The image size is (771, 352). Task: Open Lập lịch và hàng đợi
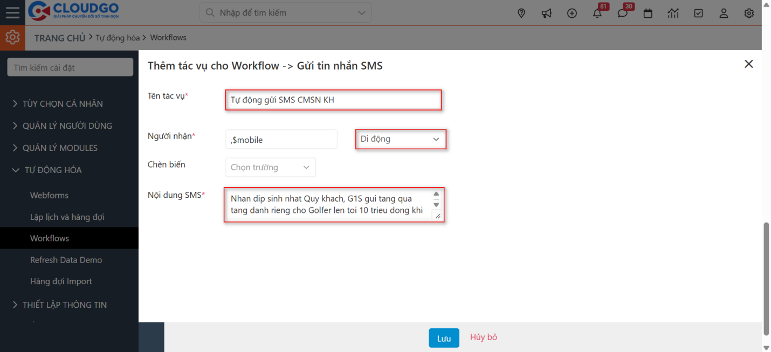(x=67, y=217)
